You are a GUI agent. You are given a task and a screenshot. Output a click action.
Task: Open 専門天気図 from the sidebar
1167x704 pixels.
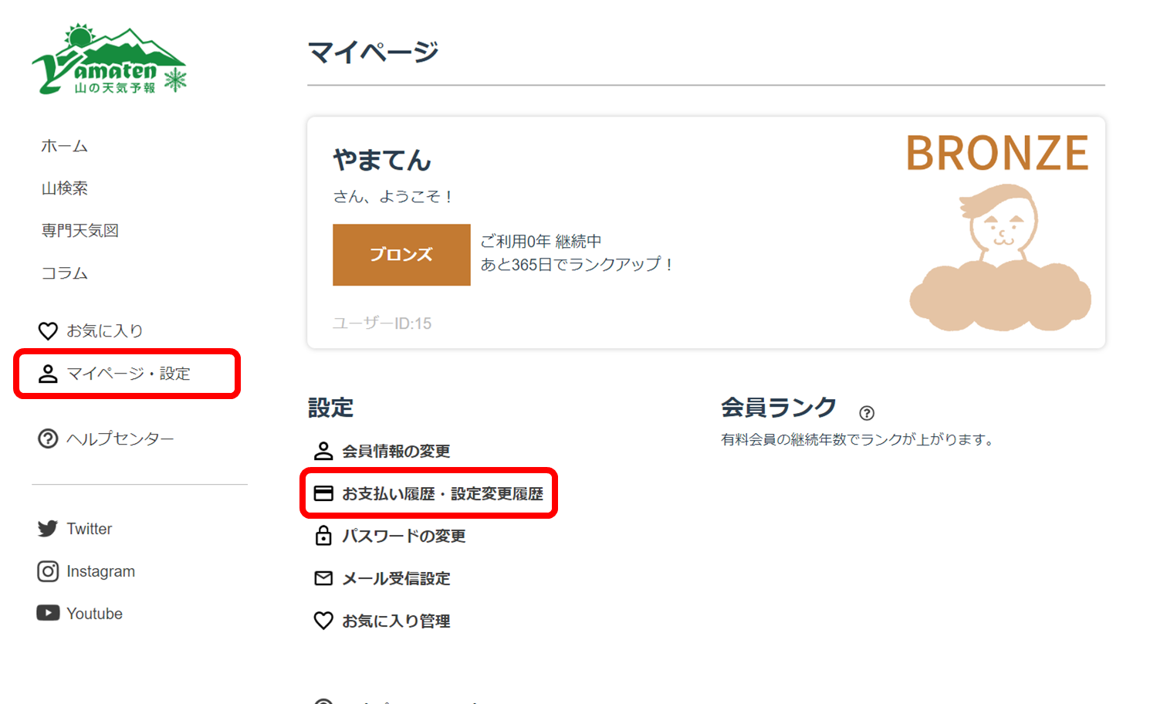tap(79, 231)
